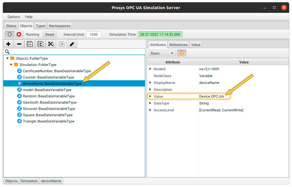This screenshot has height=187, width=292.
Task: Switch to the Types tab
Action: pyautogui.click(x=41, y=26)
